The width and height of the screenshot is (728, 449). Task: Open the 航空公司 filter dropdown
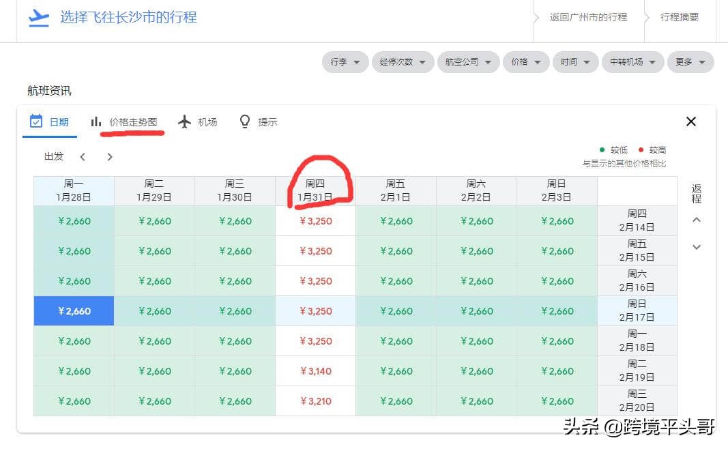point(468,61)
